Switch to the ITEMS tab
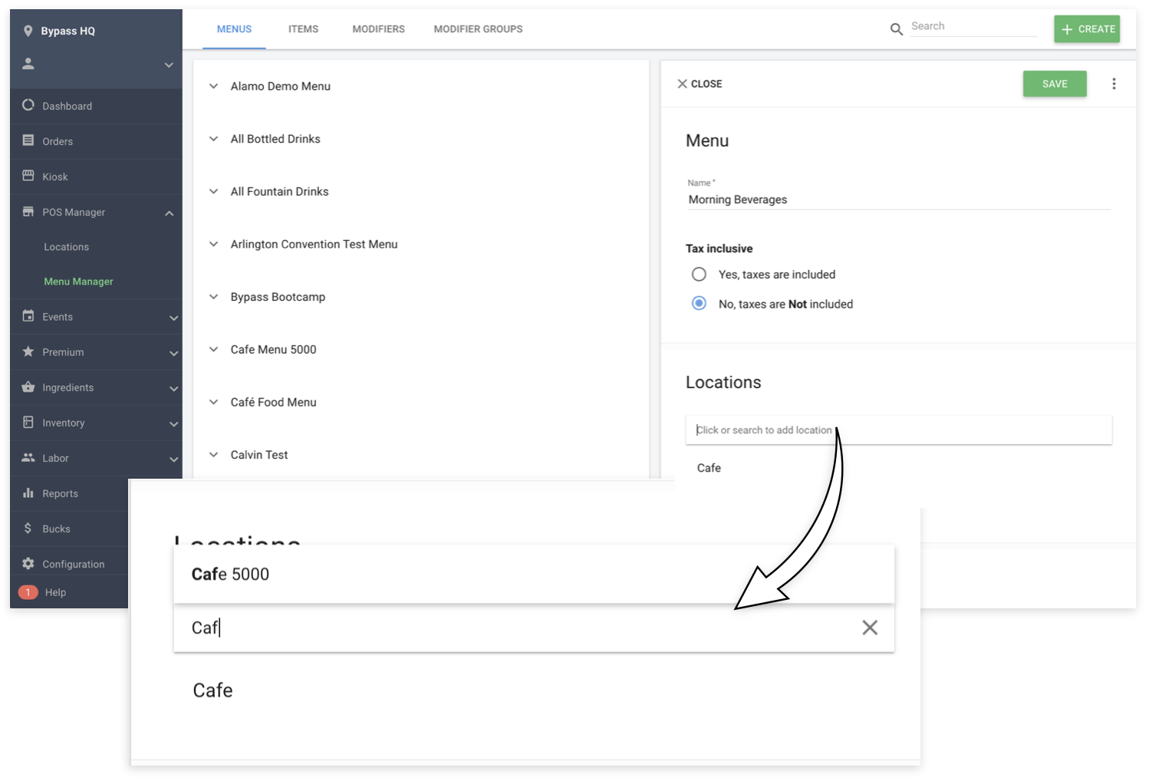The image size is (1149, 784). [303, 29]
